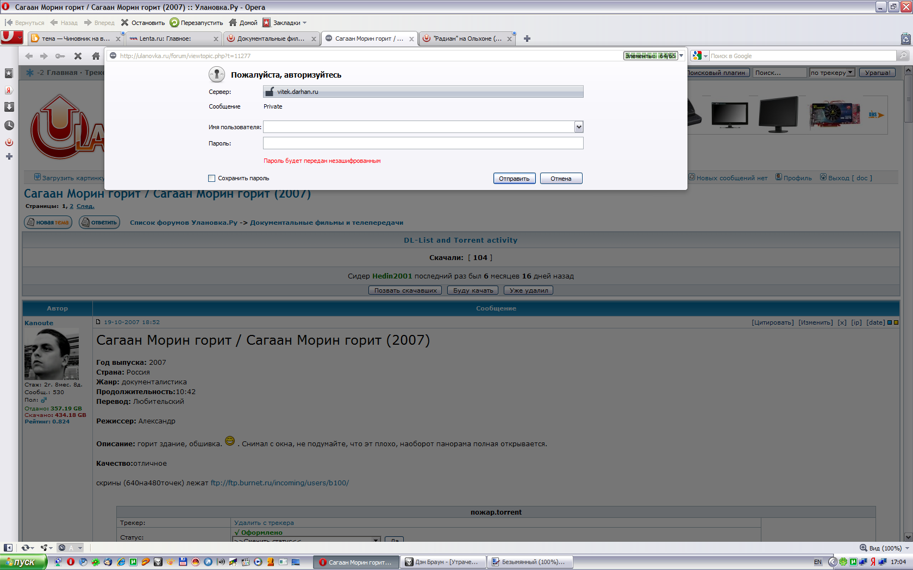Switch to the 'Документальные фил...' tab
The height and width of the screenshot is (570, 913).
[x=271, y=39]
